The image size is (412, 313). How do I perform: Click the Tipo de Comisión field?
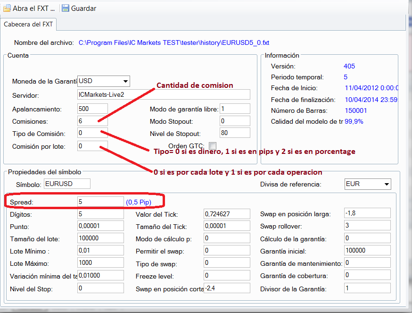coord(92,133)
